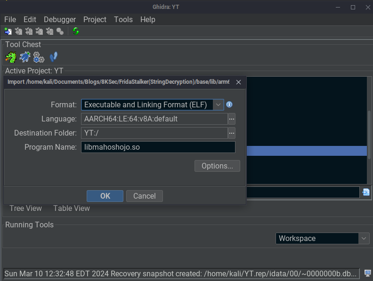Click the status bar monitor icon
The width and height of the screenshot is (373, 281).
pyautogui.click(x=367, y=273)
